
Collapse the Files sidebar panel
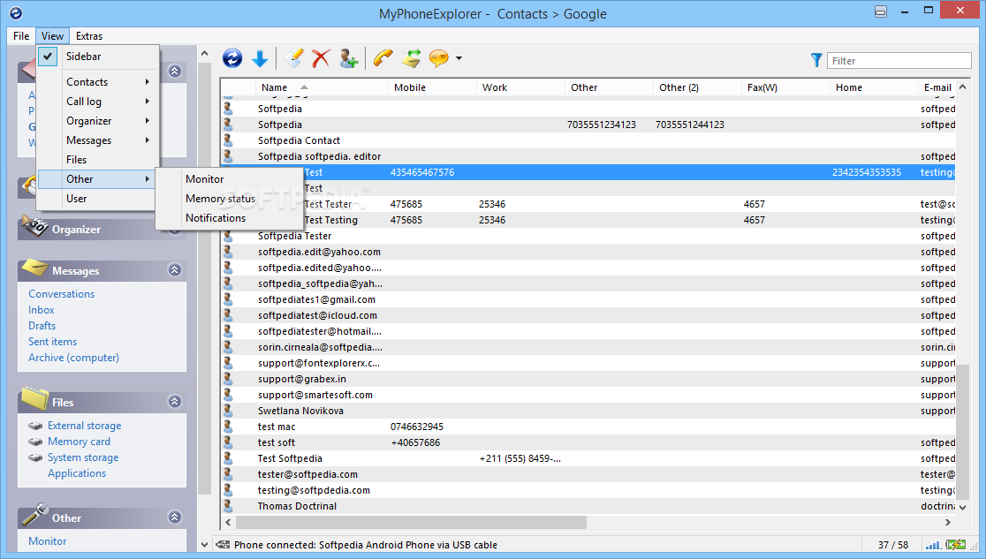[x=175, y=401]
